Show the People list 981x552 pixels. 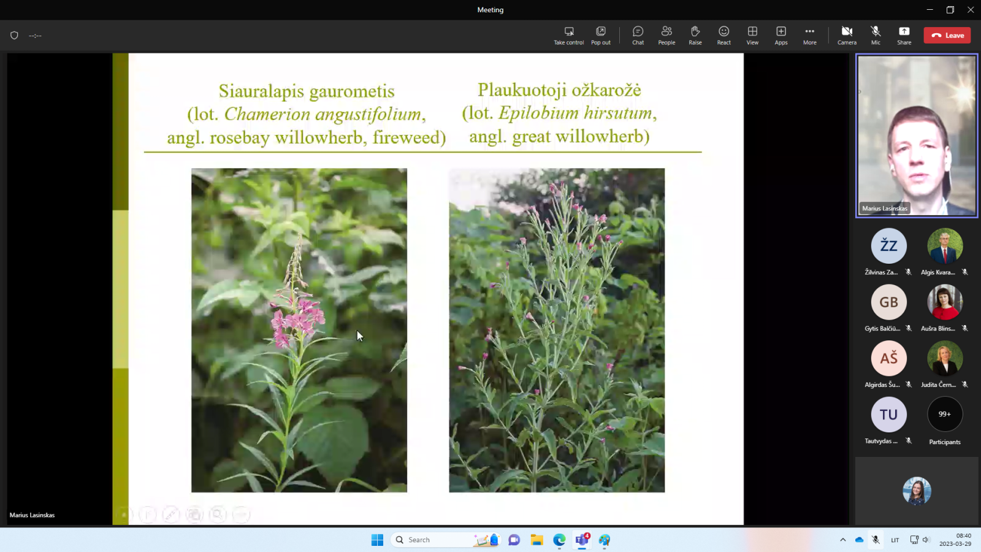(x=666, y=35)
